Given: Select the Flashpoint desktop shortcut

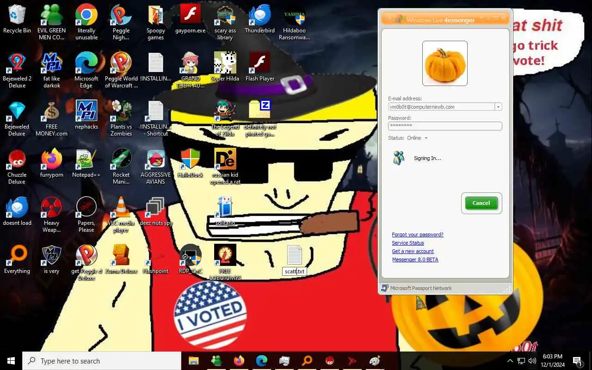Looking at the screenshot, I should coord(156,259).
